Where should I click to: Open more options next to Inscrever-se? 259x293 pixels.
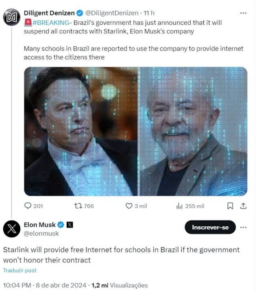click(243, 227)
